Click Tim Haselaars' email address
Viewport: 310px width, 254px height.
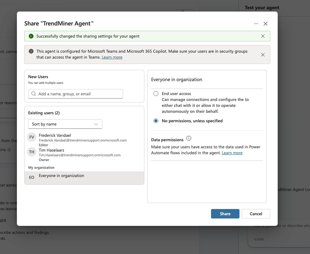pos(80,155)
